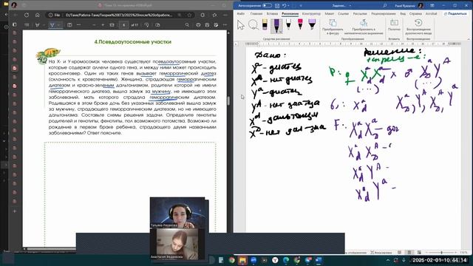Open new tab plus in vertical tabs
Screen dimensions: 473x266
(15, 211)
